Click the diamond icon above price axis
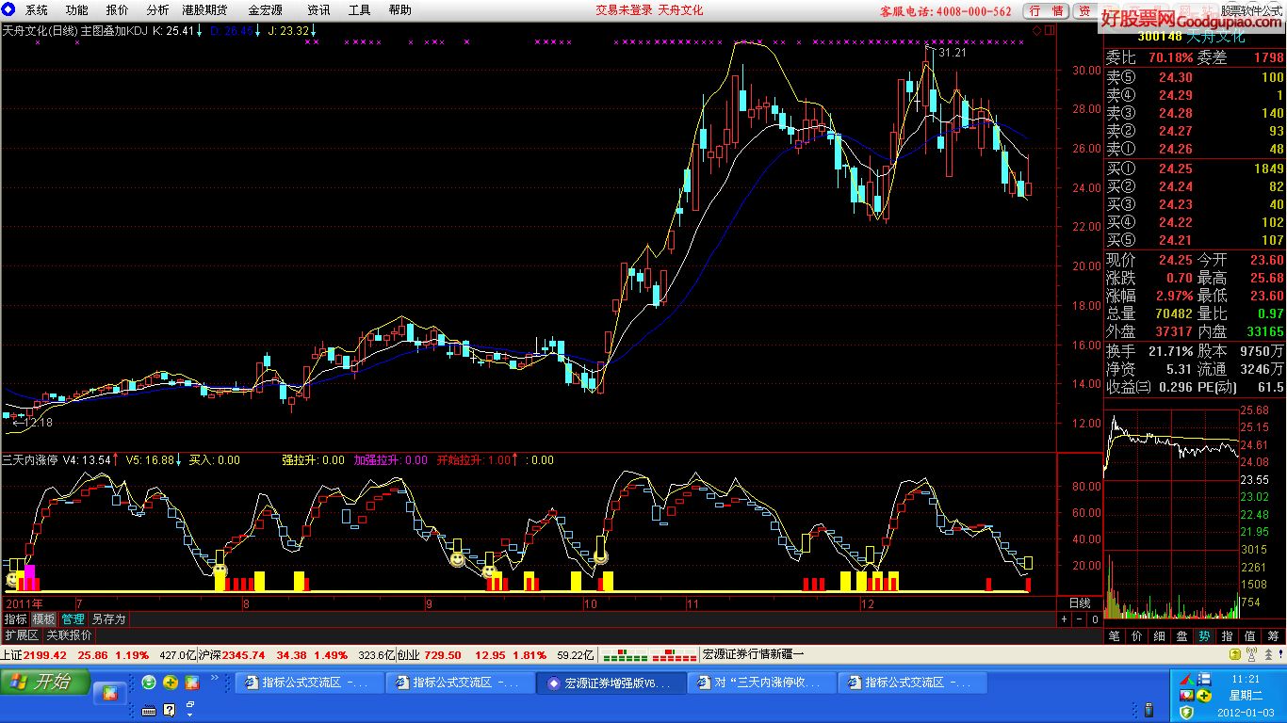The image size is (1287, 723). (x=1037, y=31)
